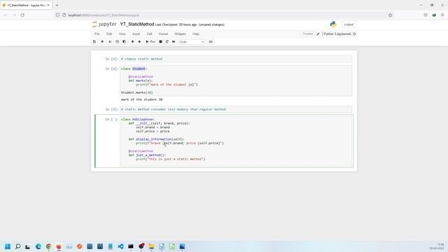Viewport: 448px width, 252px height.
Task: Go back in browser
Action: (x=6, y=15)
